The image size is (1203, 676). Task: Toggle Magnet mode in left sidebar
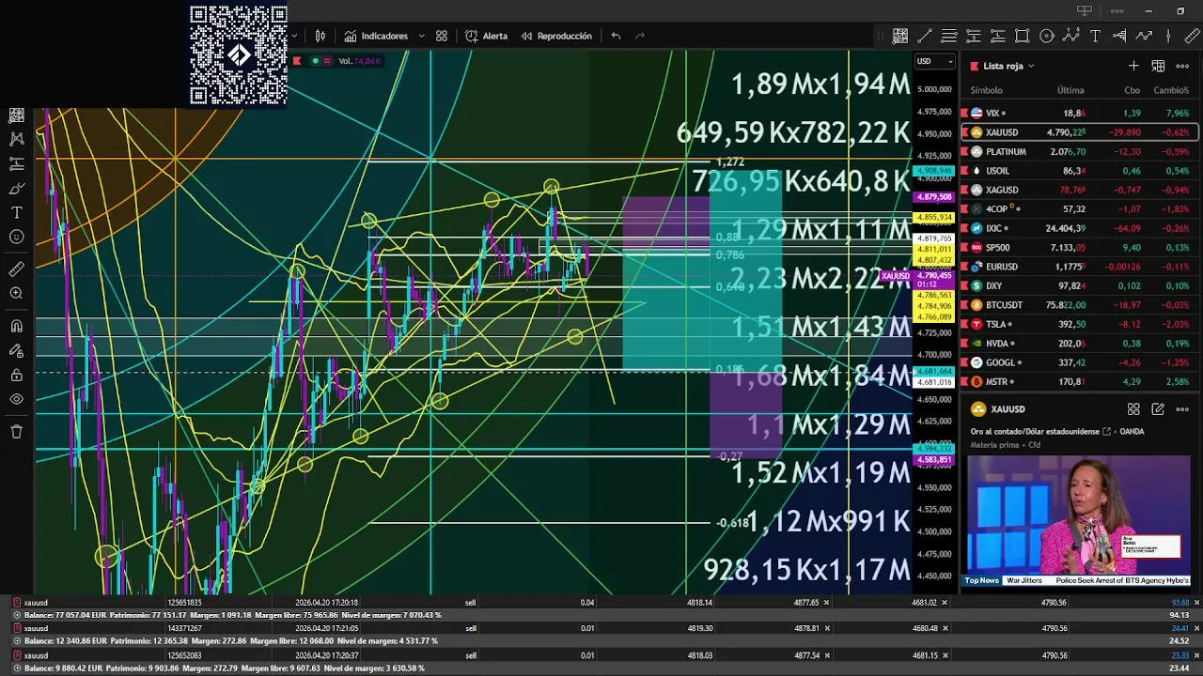16,326
